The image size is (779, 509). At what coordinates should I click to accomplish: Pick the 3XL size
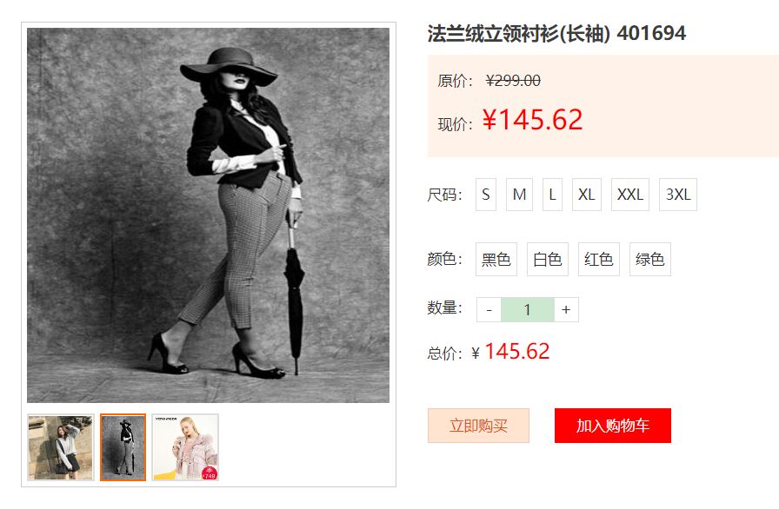point(678,195)
